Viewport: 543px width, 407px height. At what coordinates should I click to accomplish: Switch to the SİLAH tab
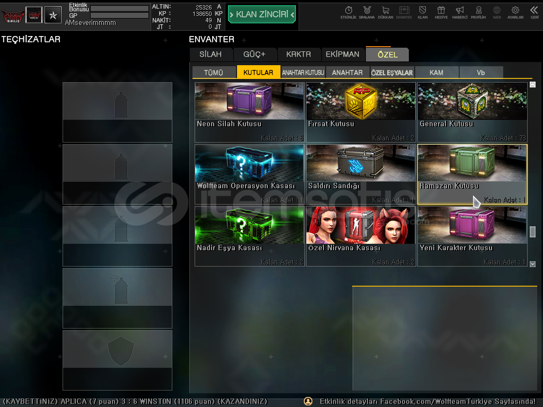coord(211,55)
